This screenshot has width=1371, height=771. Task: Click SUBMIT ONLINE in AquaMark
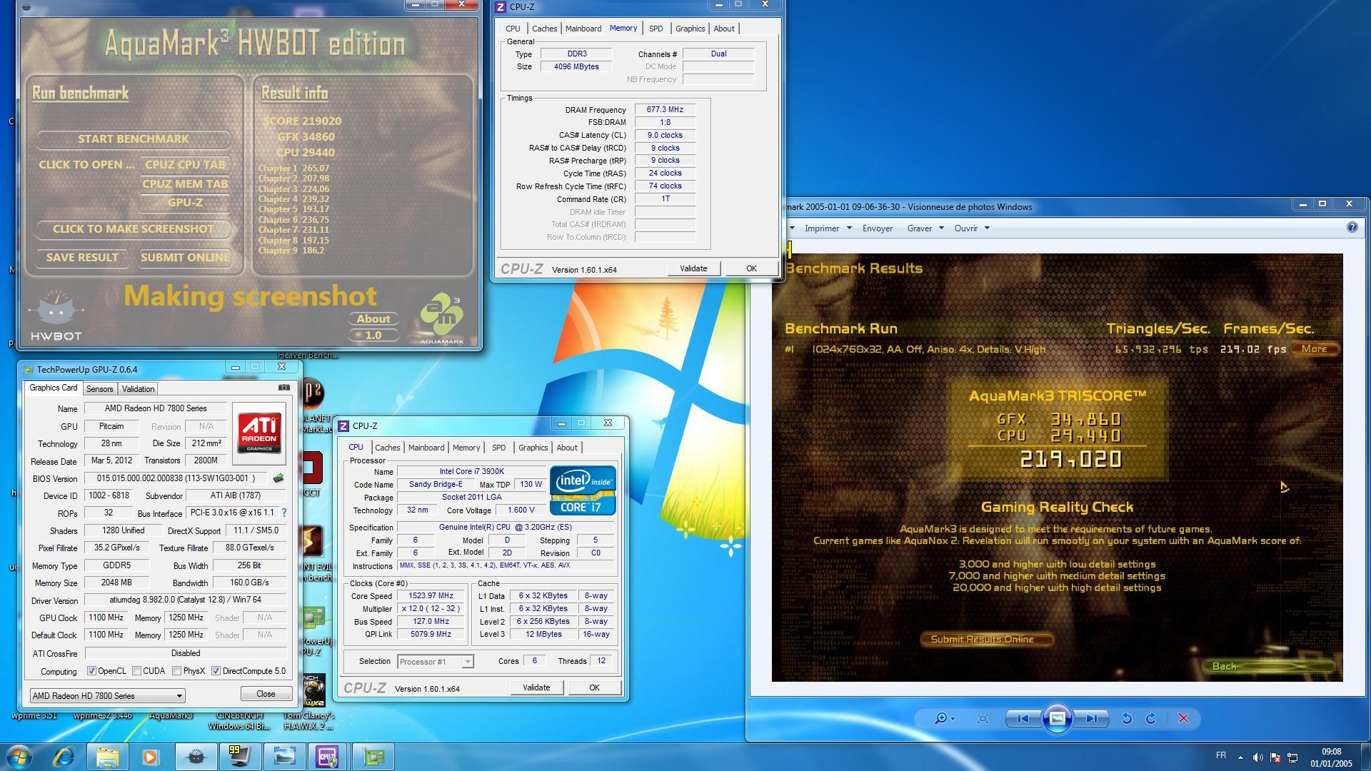coord(185,258)
